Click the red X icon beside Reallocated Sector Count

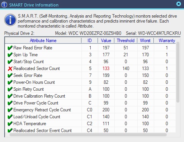coord(10,69)
